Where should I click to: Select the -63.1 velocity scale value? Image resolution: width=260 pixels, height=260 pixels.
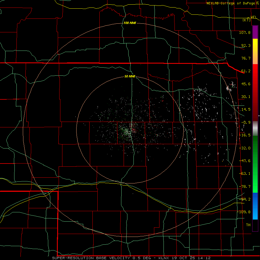245,174
